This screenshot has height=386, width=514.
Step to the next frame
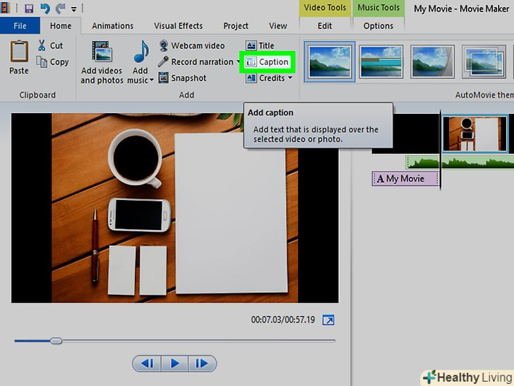202,363
